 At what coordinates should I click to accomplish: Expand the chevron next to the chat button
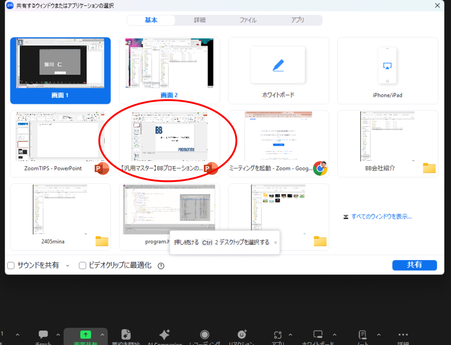point(58,334)
